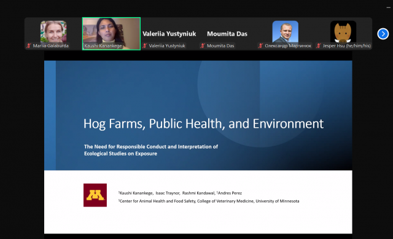Click muted microphone icon beside Moumita Das label
This screenshot has height=239, width=393.
[x=203, y=45]
